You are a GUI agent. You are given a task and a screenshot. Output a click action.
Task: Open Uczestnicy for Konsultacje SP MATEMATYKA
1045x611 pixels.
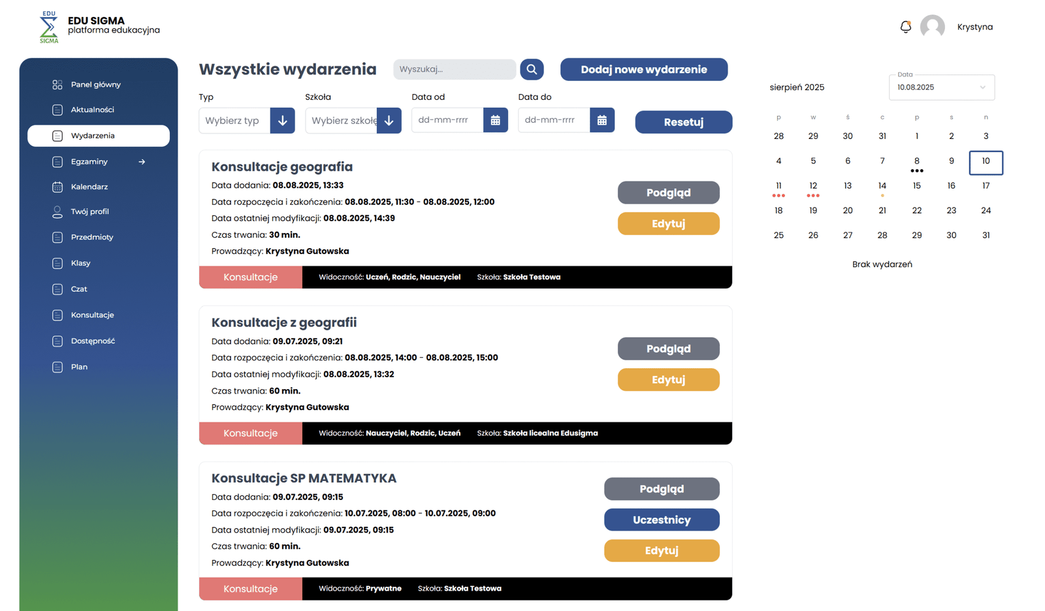click(x=661, y=520)
